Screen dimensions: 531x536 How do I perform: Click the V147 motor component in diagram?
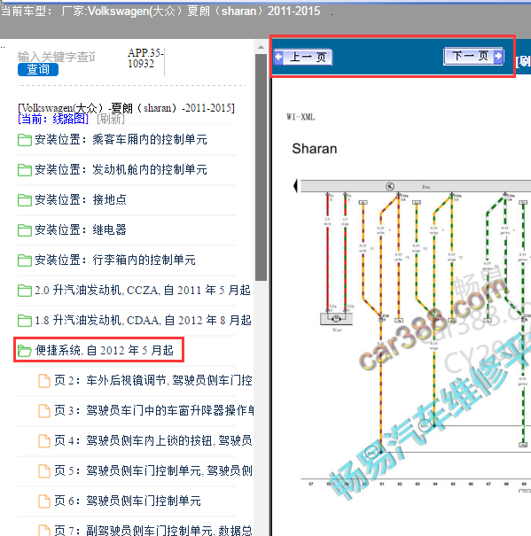[336, 319]
